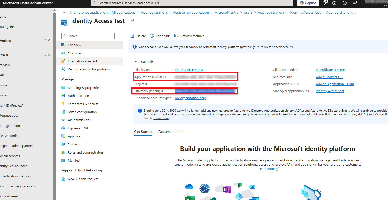Open the Identity Access Test display name link
This screenshot has height=200, width=388.
coord(189,70)
